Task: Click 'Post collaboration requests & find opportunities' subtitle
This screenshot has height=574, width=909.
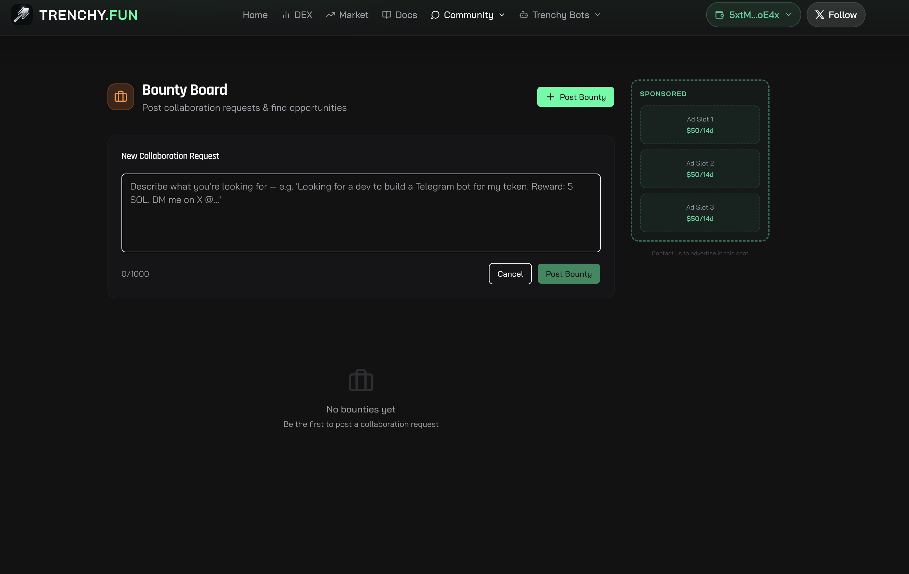Action: (x=244, y=107)
